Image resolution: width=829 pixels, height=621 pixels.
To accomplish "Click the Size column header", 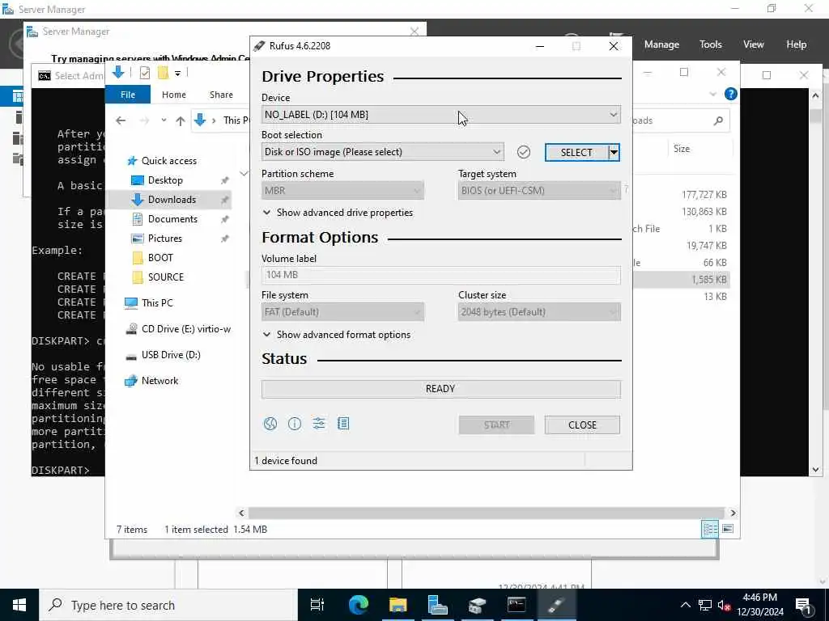I will pyautogui.click(x=682, y=149).
